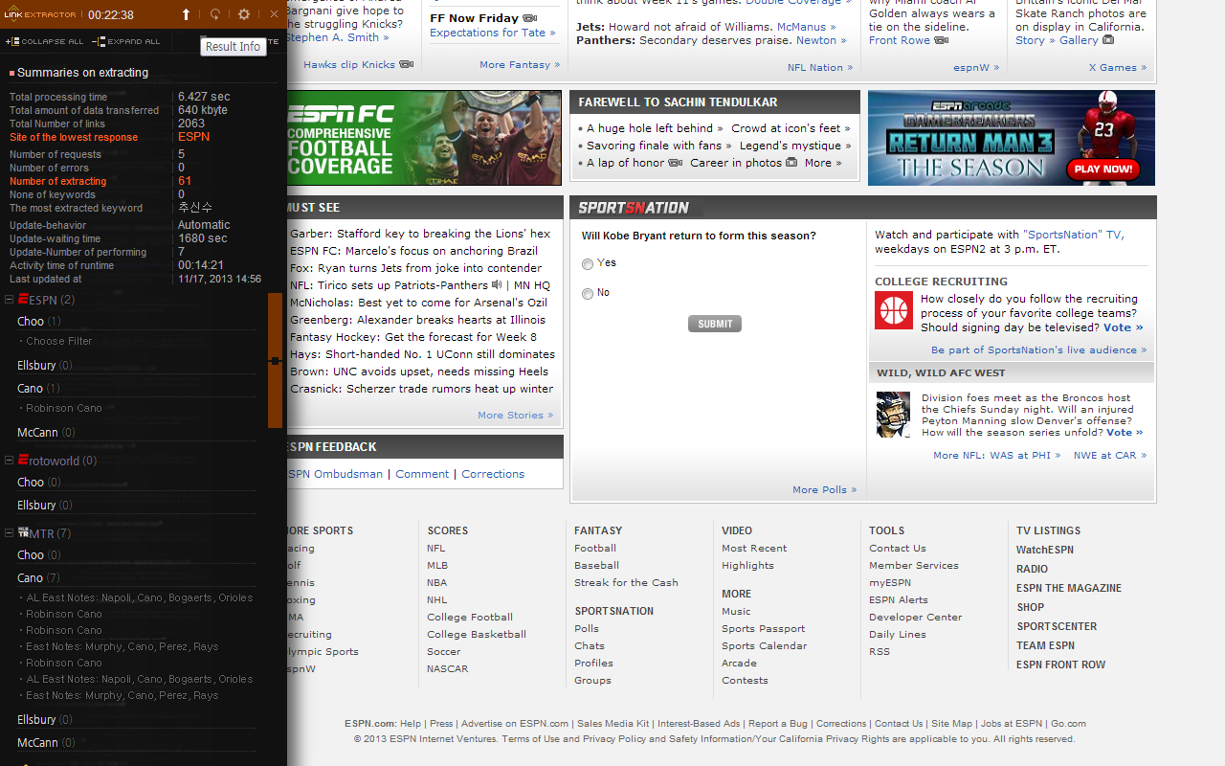Click Expectations for Tate link
The width and height of the screenshot is (1225, 766).
492,33
